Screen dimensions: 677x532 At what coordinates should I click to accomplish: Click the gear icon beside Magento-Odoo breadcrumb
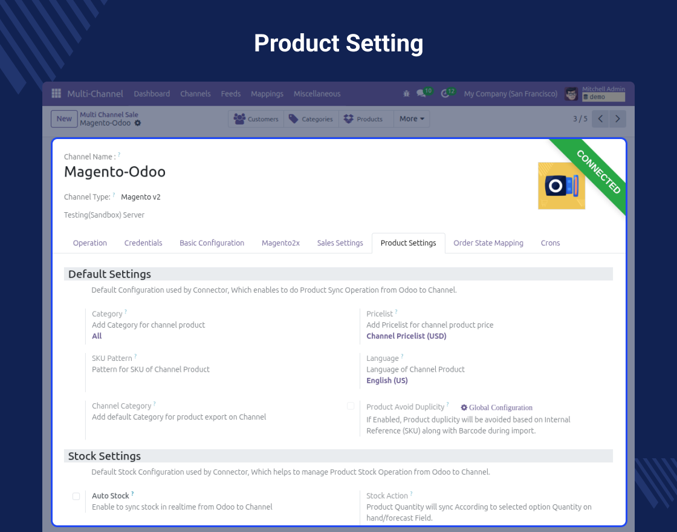138,123
